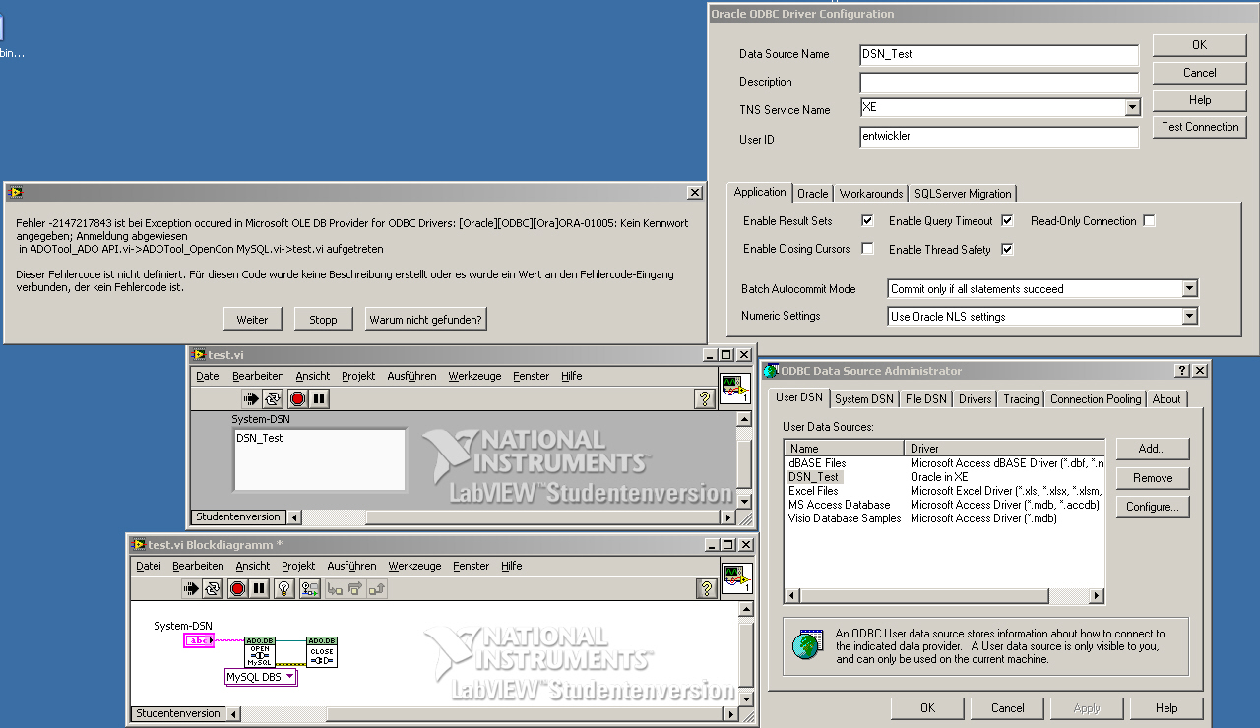Click VI connector icon in test.vi front panel
The height and width of the screenshot is (728, 1260).
tap(735, 389)
